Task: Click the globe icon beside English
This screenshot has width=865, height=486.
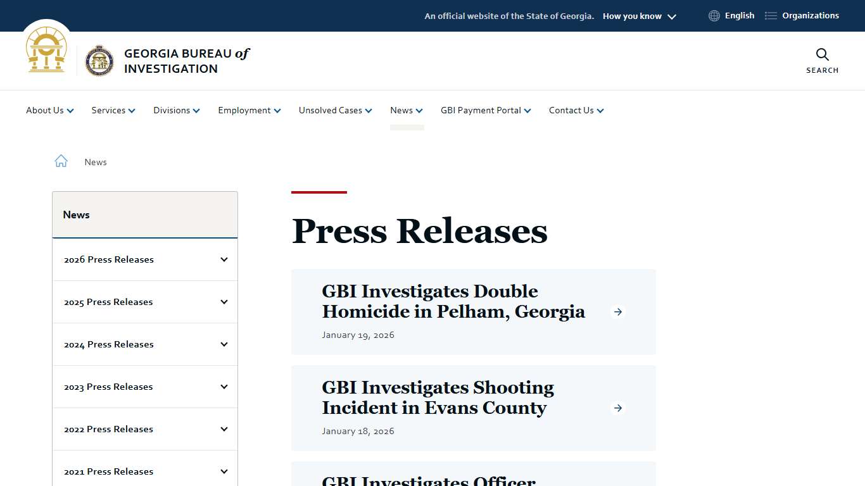Action: click(714, 15)
